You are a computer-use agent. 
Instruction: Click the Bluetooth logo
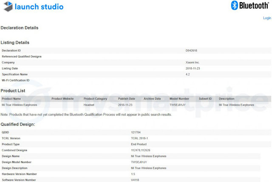click(250, 6)
